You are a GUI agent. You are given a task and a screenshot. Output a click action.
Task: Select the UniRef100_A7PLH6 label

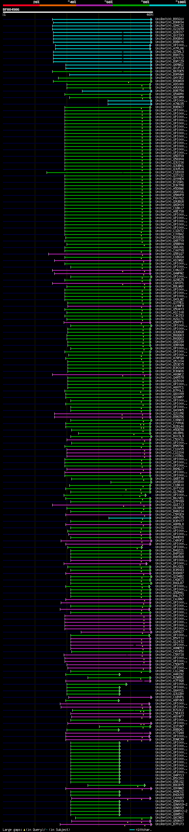[x=169, y=49]
